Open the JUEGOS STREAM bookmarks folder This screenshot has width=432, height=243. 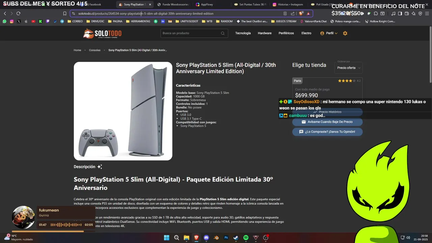click(283, 21)
